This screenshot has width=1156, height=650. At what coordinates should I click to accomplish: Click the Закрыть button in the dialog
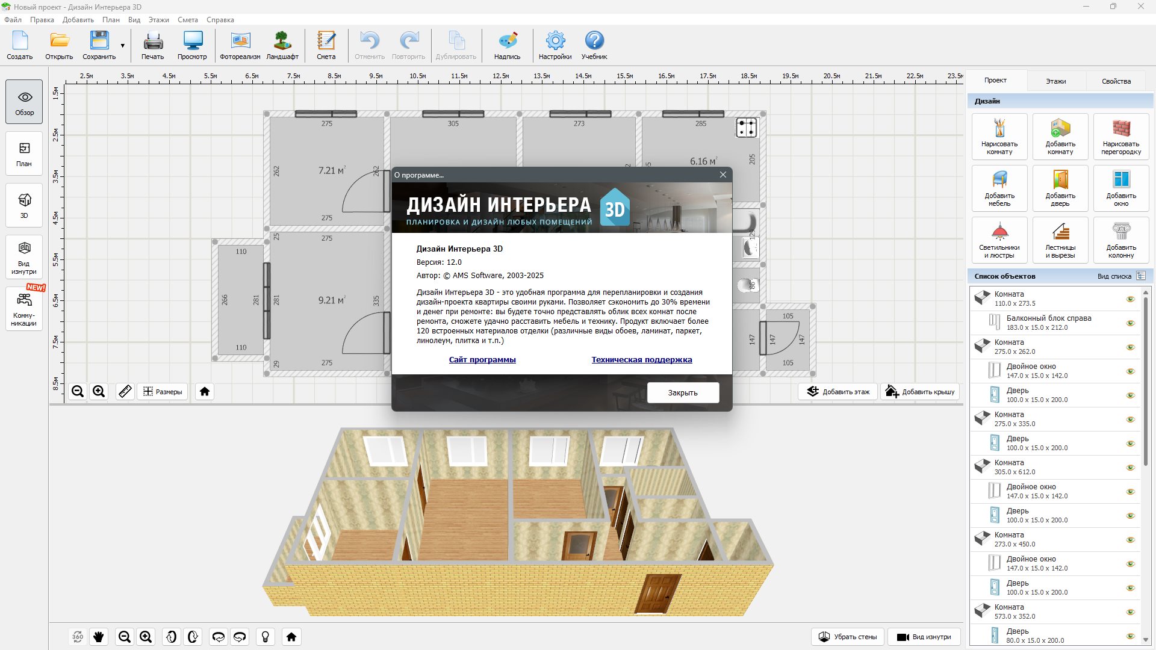tap(683, 392)
